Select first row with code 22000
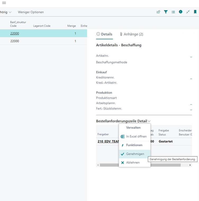199x201 pixels. click(15, 33)
